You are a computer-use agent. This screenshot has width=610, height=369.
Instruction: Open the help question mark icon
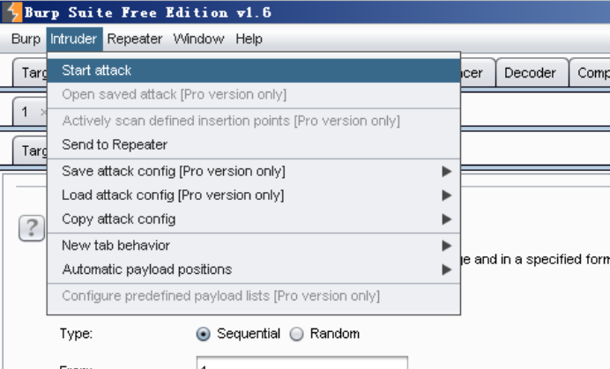click(32, 228)
